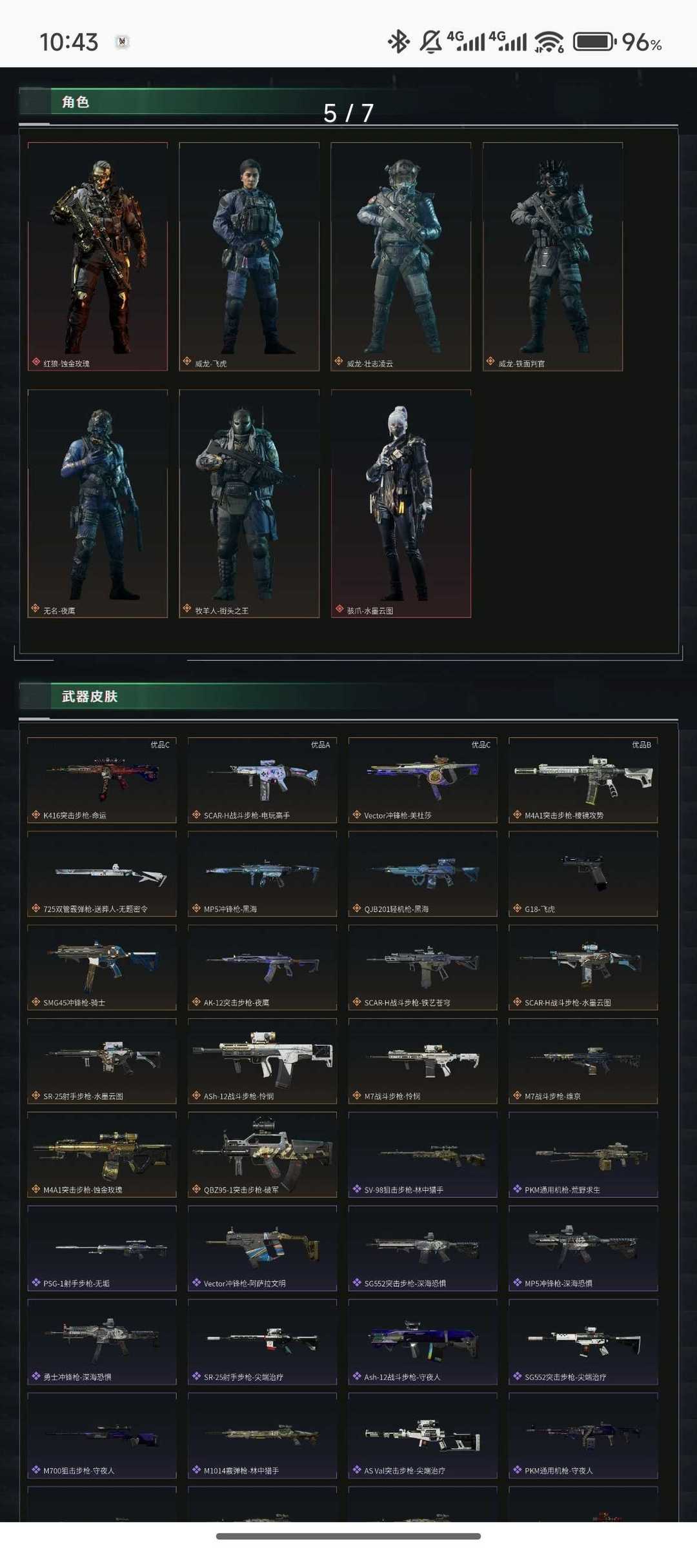Open the 威龙-飞虎 character card

tap(249, 257)
